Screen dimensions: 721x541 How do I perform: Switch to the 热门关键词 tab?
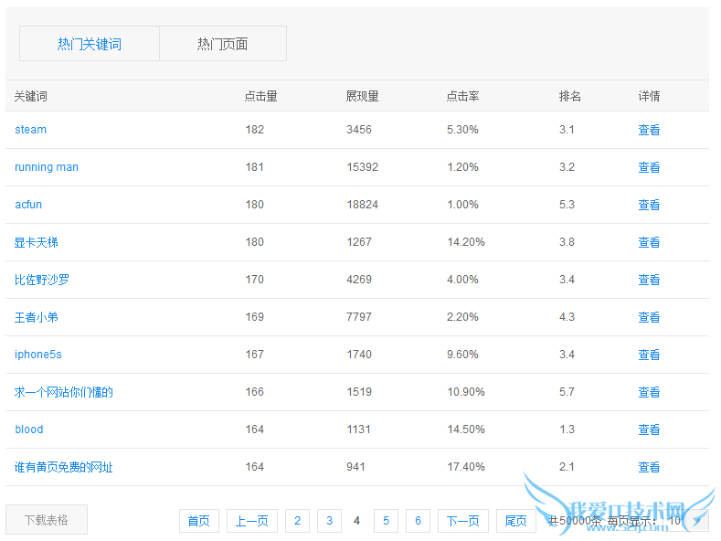point(90,44)
